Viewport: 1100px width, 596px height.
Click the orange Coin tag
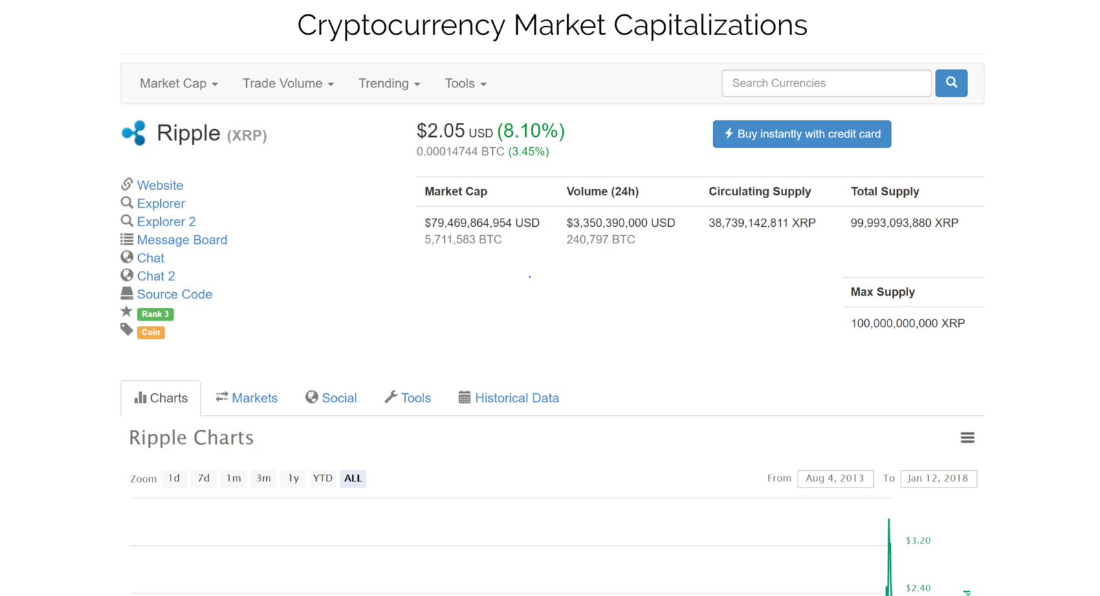click(x=151, y=332)
